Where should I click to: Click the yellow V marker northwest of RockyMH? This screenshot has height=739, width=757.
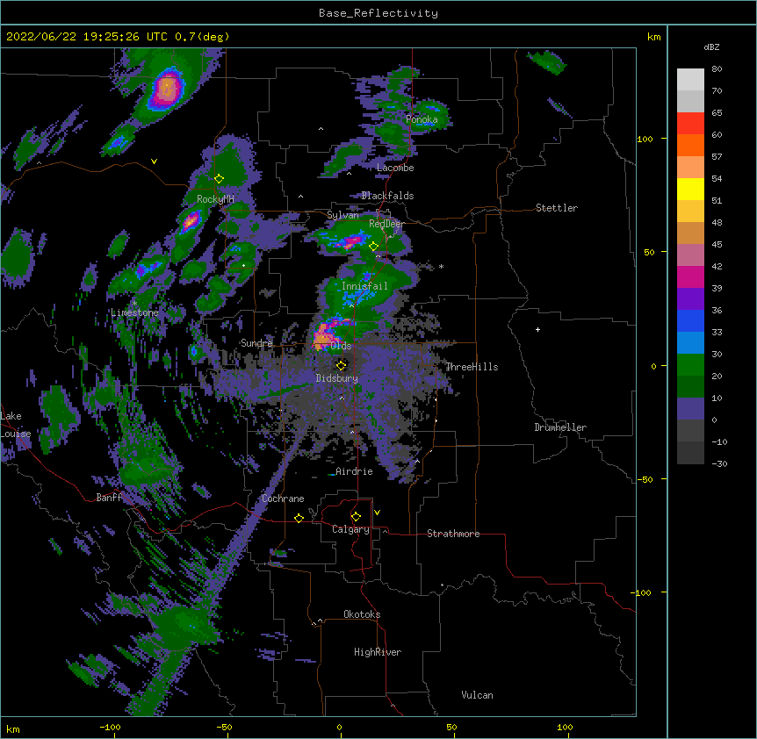pos(154,161)
